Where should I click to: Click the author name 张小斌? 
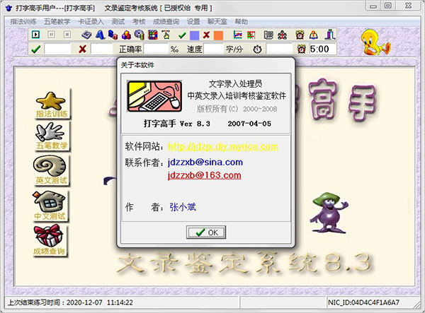point(183,207)
